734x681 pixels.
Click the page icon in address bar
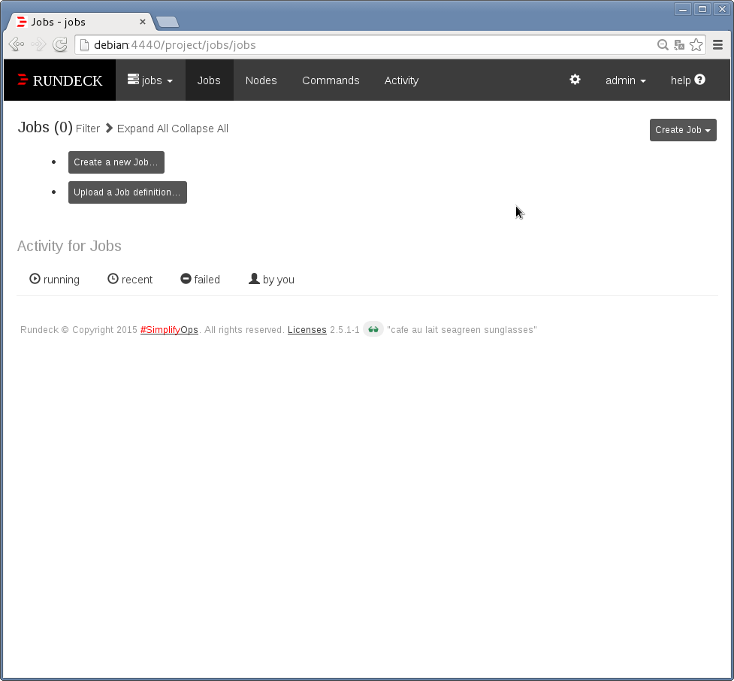(84, 44)
